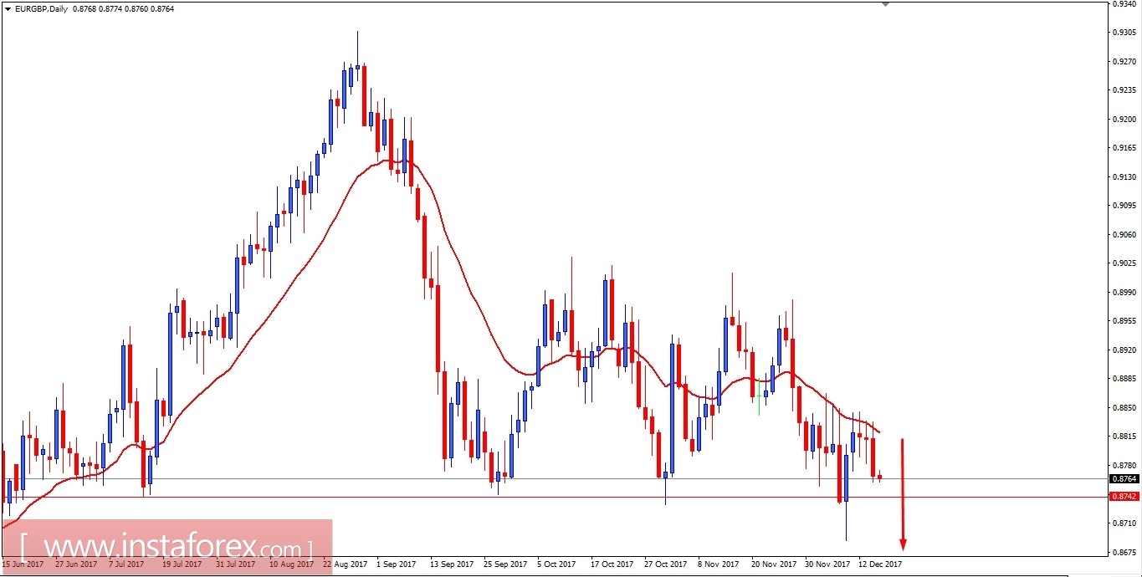Image resolution: width=1142 pixels, height=577 pixels.
Task: Click the 20 Nov 2017 date label
Action: [773, 564]
